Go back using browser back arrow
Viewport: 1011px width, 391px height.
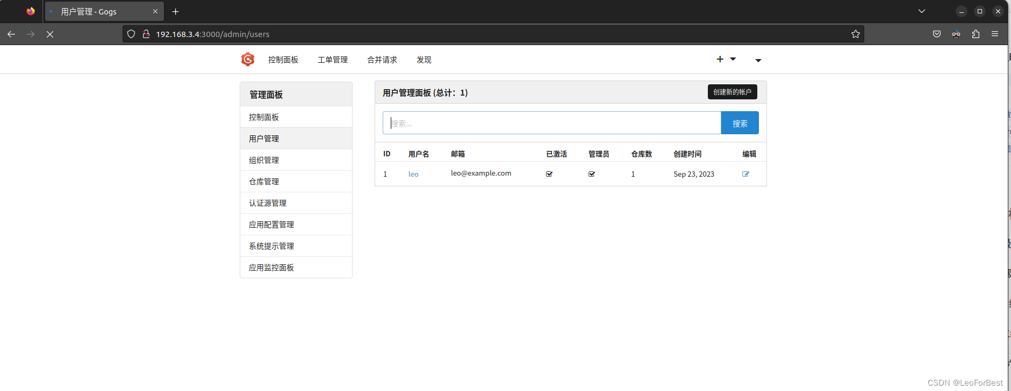point(11,34)
